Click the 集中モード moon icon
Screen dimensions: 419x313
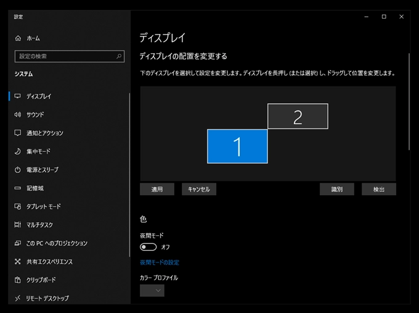18,151
